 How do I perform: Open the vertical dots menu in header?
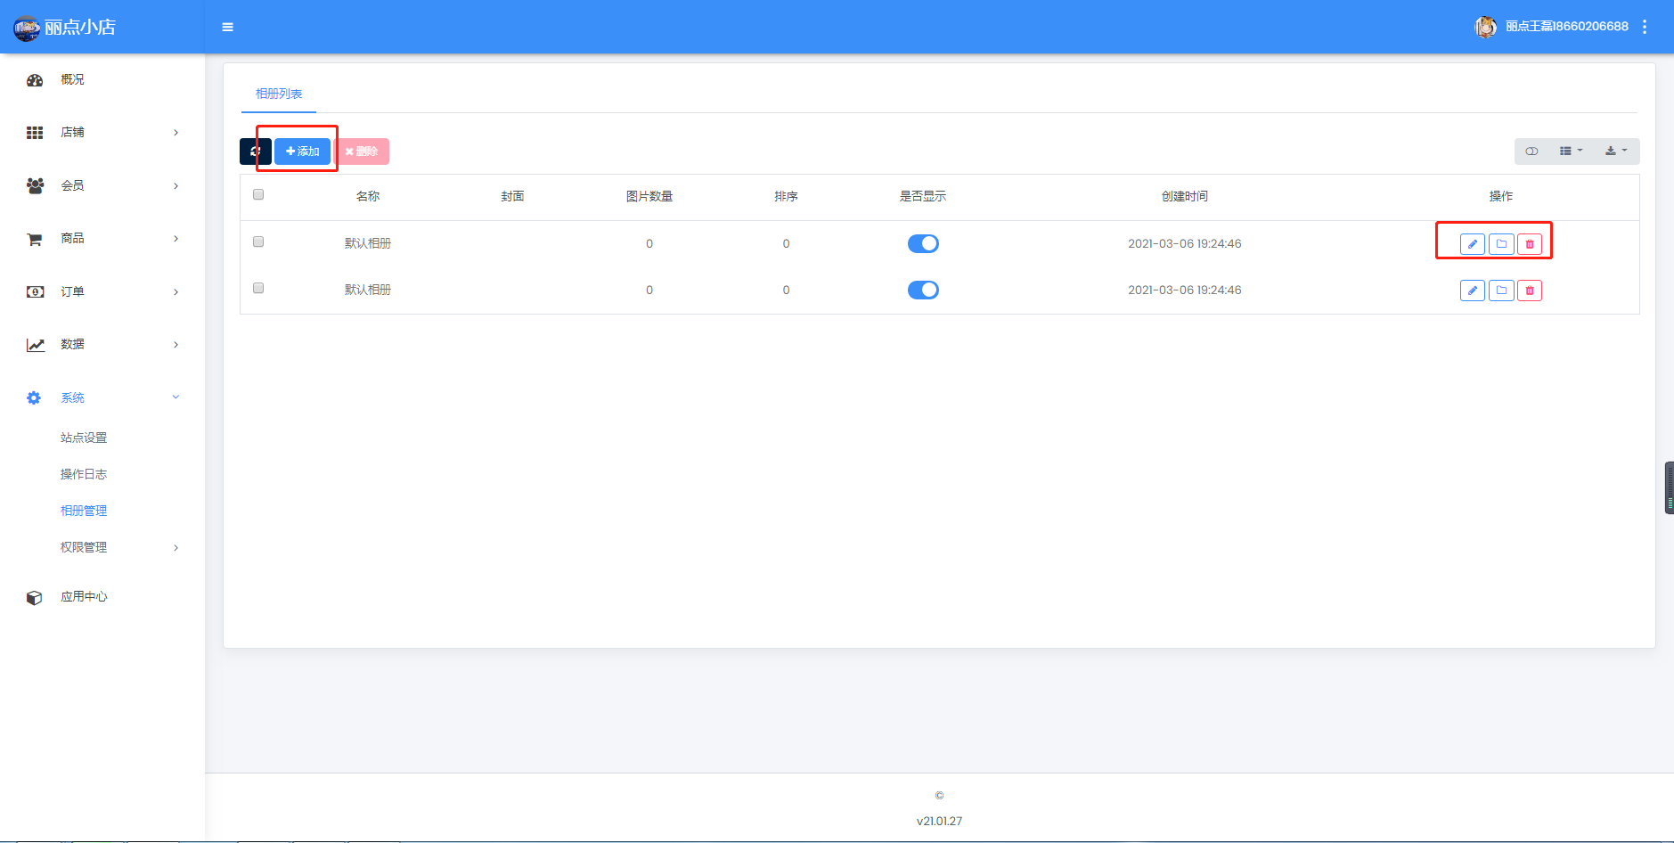point(1645,27)
